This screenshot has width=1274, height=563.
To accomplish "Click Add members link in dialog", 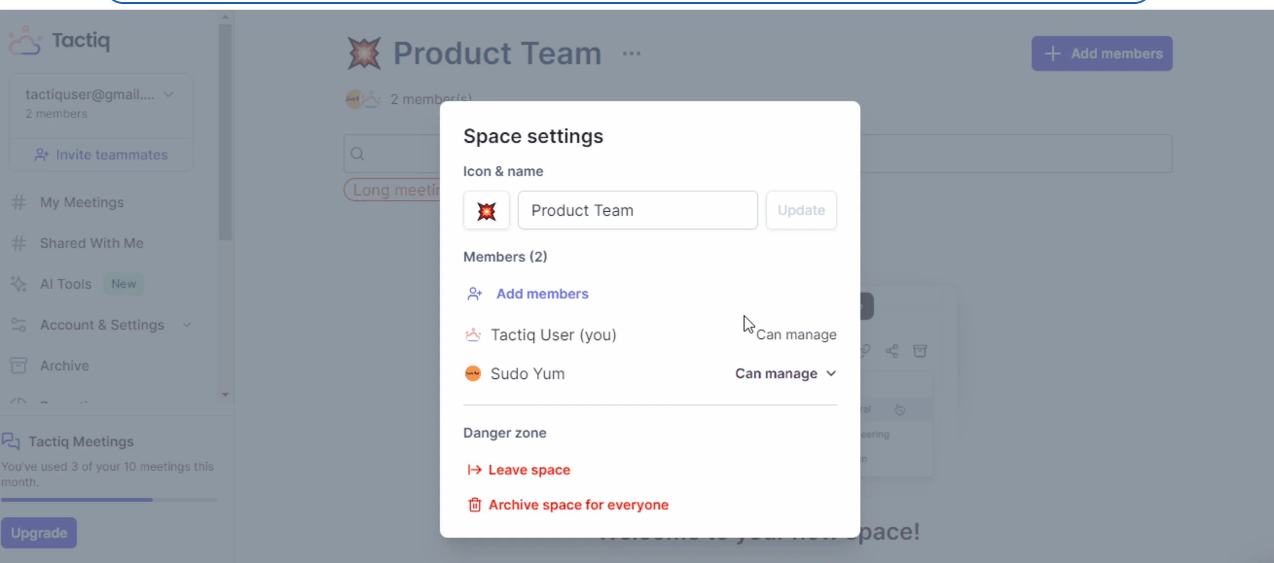I will coord(542,294).
